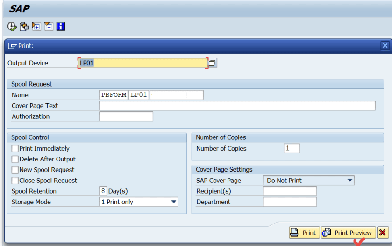Click the Spool Request section header
This screenshot has width=392, height=246.
[x=195, y=84]
